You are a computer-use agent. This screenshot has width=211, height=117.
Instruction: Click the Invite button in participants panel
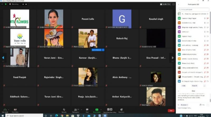pyautogui.click(x=184, y=86)
